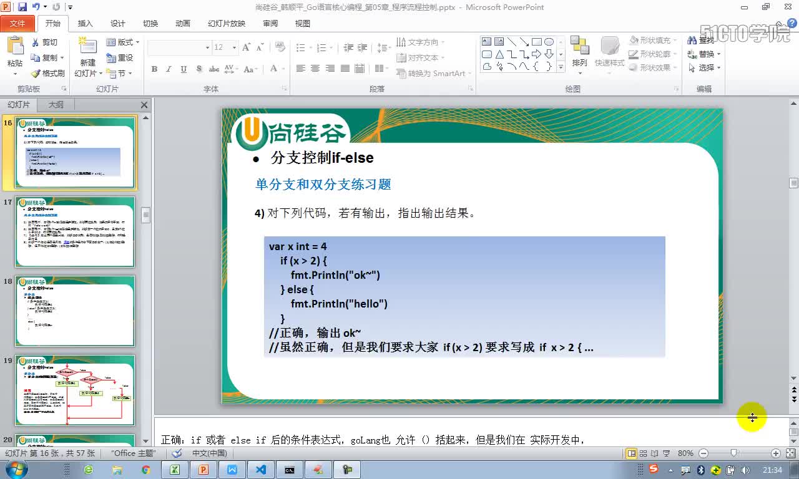Click the justify text alignment icon

[x=345, y=69]
